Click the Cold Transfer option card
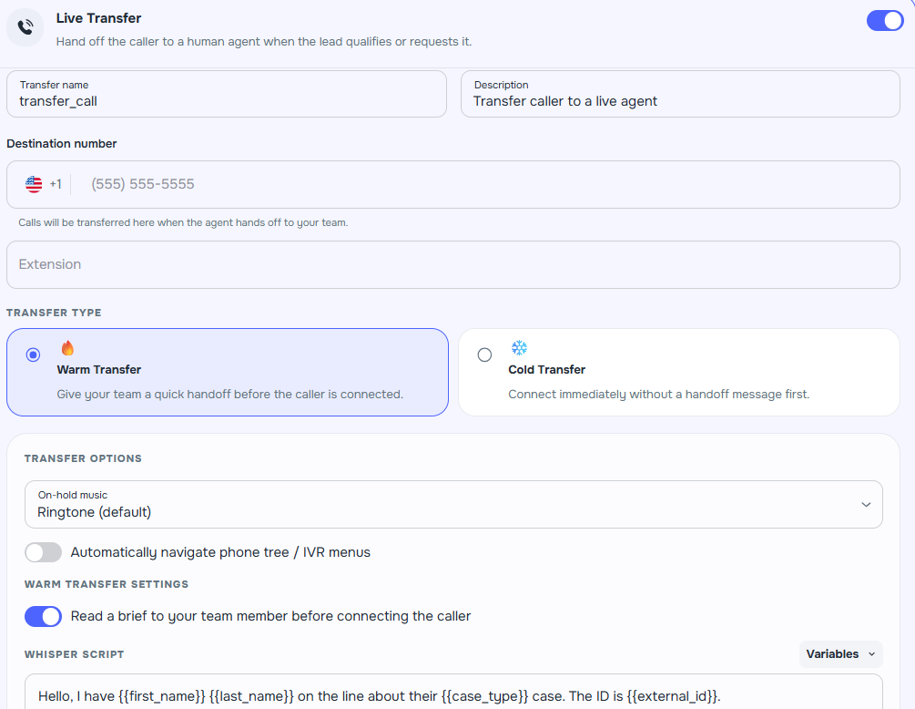915x709 pixels. [678, 372]
